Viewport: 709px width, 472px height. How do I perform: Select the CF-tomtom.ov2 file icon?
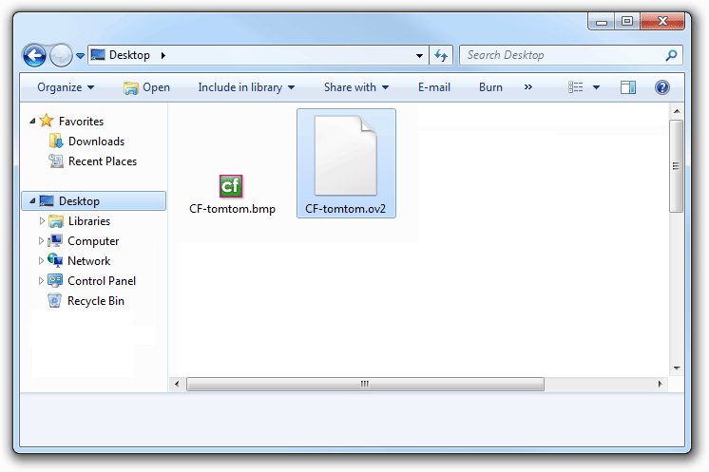click(346, 157)
